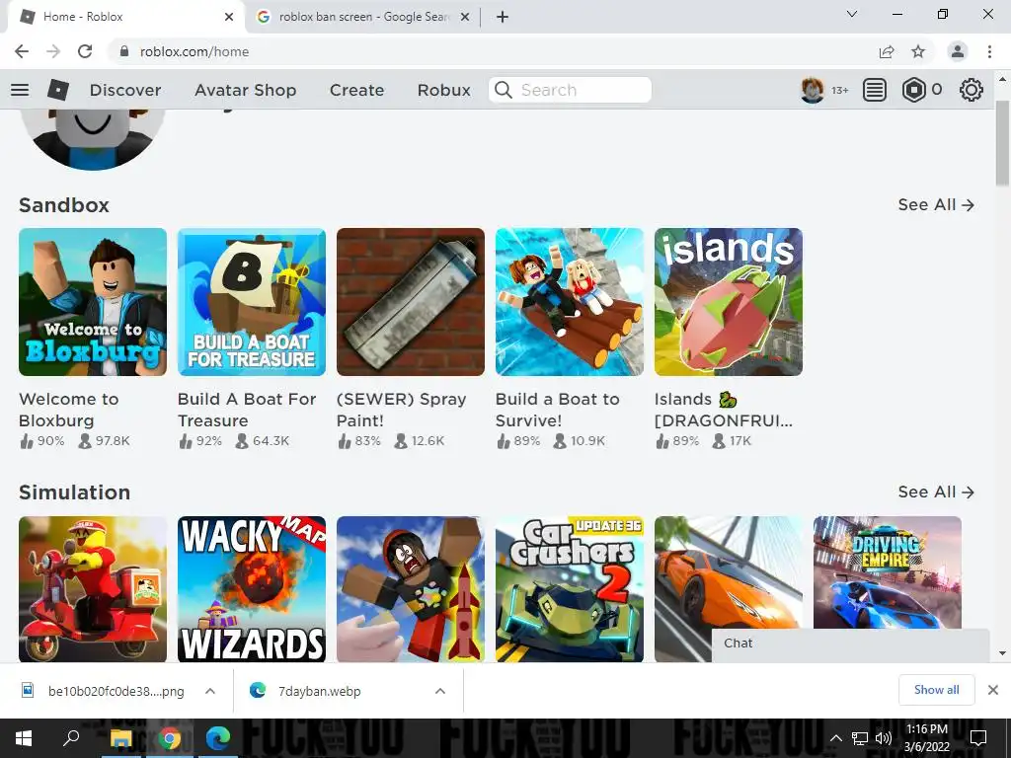Viewport: 1011px width, 758px height.
Task: Open Build A Boat For Treasure thumbnail
Action: (x=252, y=302)
